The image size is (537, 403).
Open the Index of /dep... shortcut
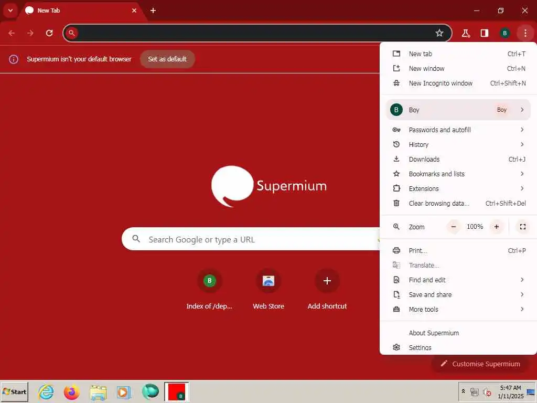pos(209,290)
